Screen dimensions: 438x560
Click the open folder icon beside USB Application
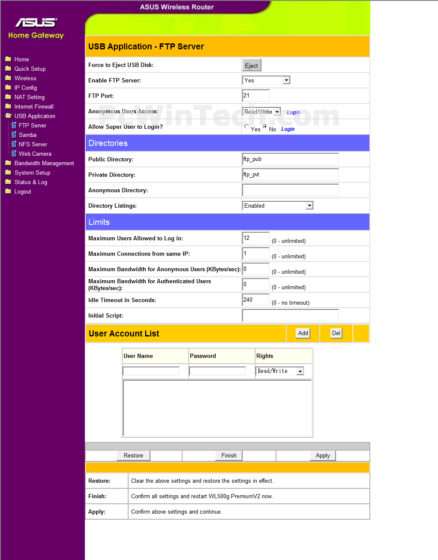(8, 116)
